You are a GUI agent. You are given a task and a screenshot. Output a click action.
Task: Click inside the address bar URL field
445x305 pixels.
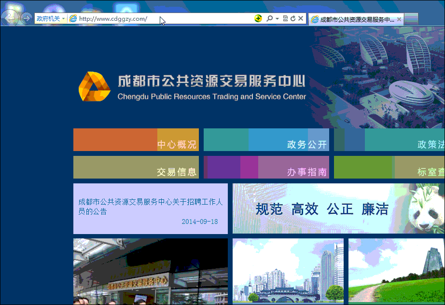coord(145,18)
